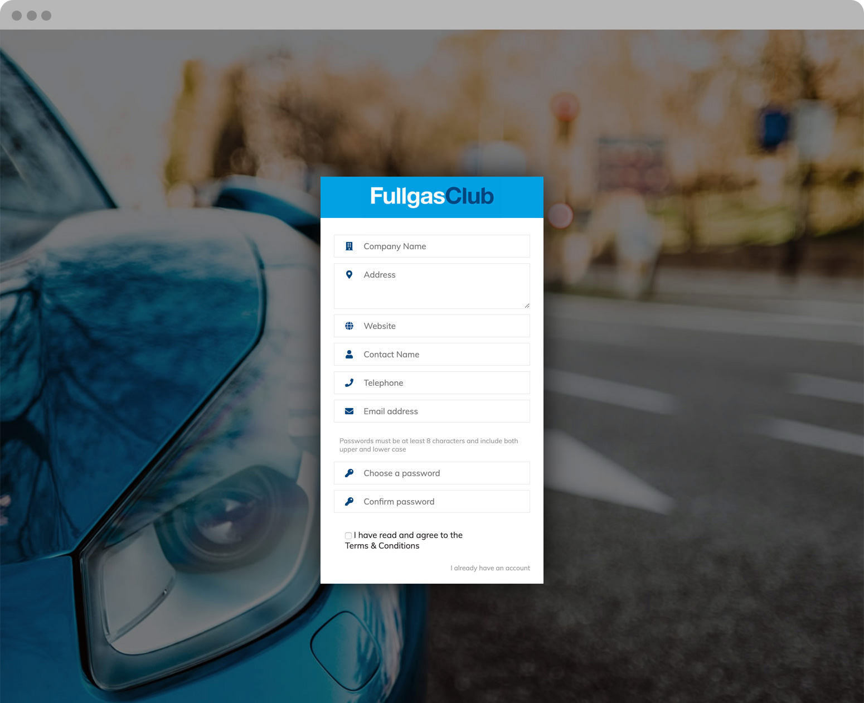Screen dimensions: 864x703
Task: Focus the Address text area
Action: pos(431,286)
